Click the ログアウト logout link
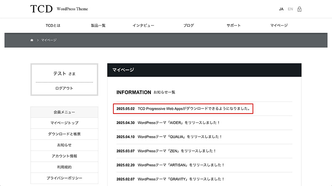The image size is (332, 186). [64, 88]
